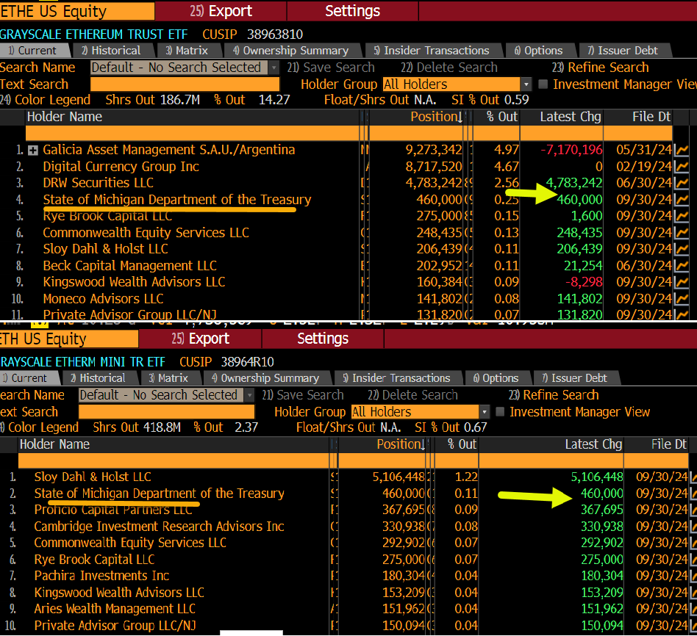
Task: Open chart icon for Moneco Advisors LLC row
Action: tap(682, 298)
